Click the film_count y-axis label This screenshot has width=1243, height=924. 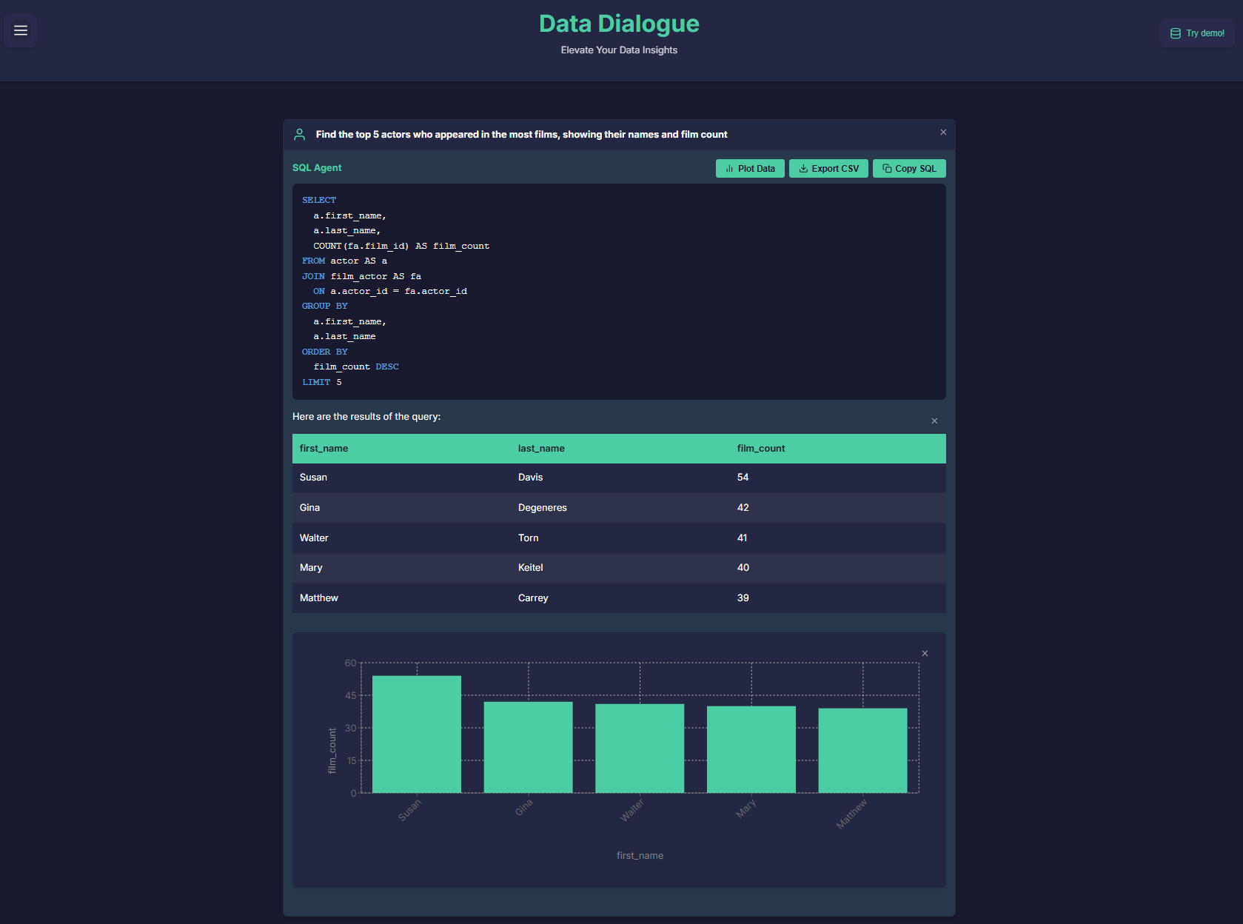[332, 751]
